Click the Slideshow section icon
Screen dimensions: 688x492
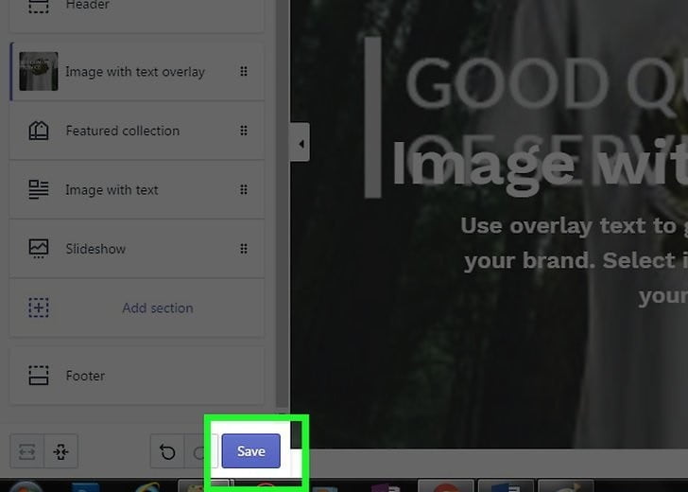pyautogui.click(x=39, y=249)
